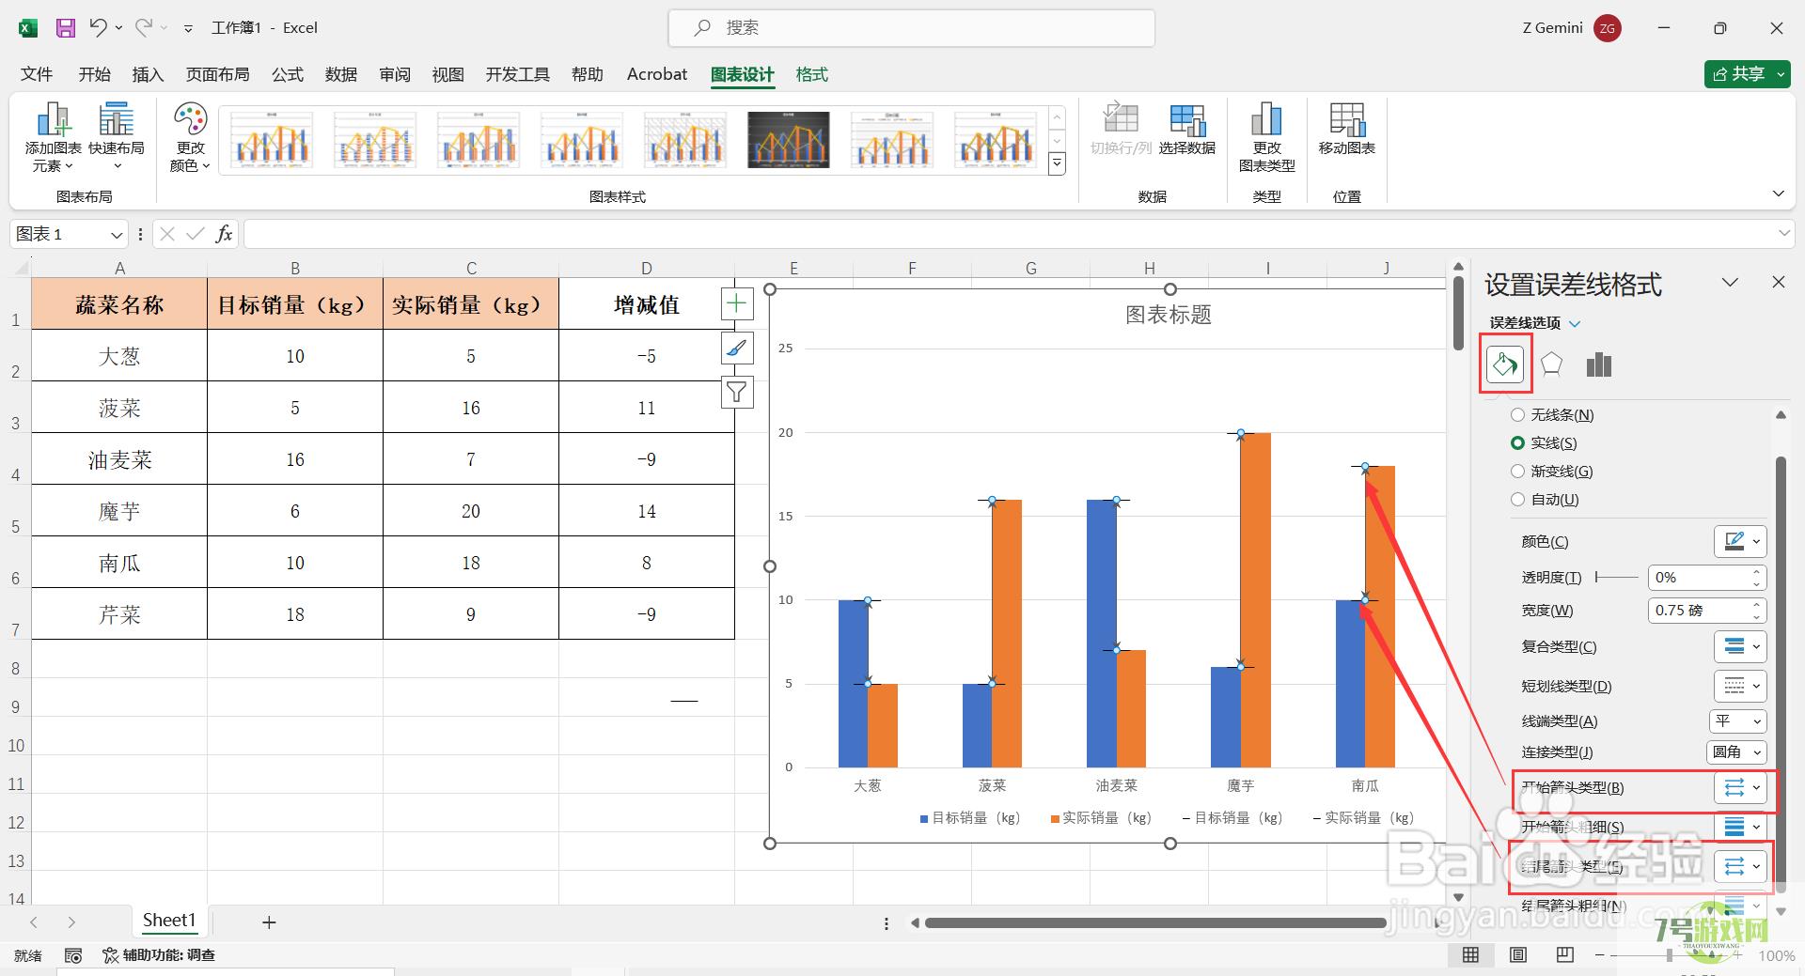Open Add Chart Element menu
1805x976 pixels.
click(53, 137)
